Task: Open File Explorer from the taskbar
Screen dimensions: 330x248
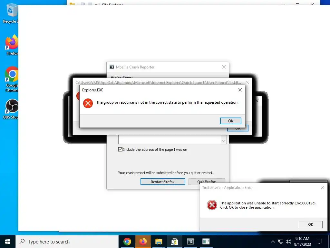Action: pos(159,242)
